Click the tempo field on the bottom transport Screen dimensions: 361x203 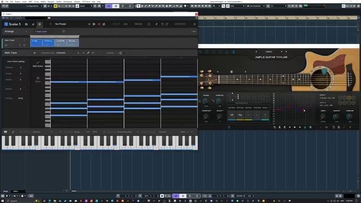(240, 196)
